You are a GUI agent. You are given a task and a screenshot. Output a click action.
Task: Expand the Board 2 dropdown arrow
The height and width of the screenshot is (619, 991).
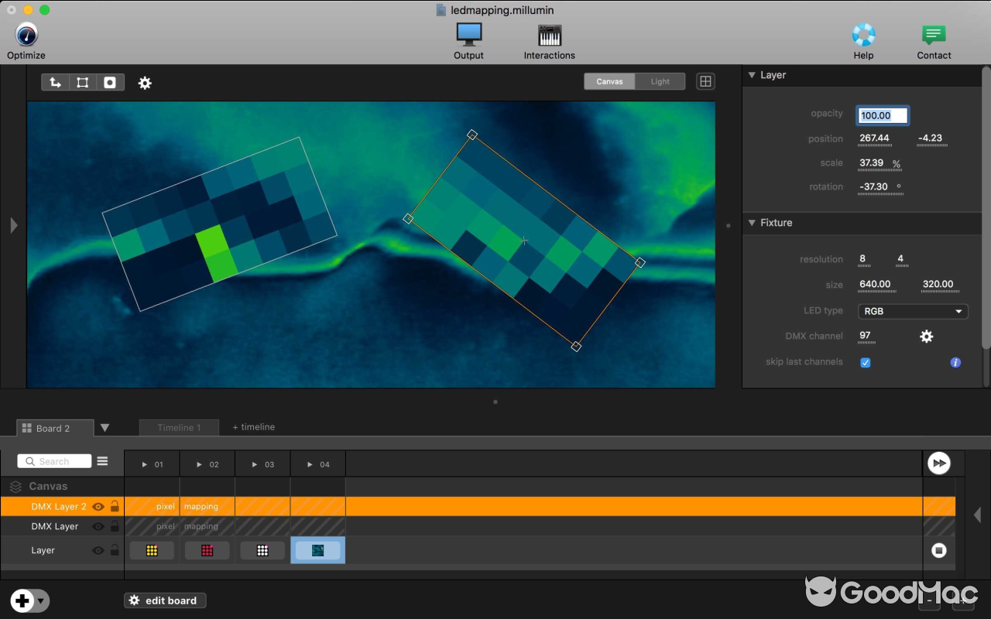(x=105, y=428)
